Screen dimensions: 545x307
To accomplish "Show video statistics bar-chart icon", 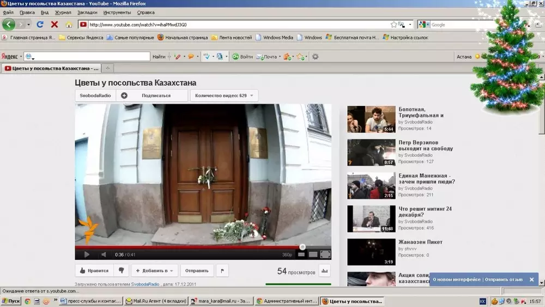I will pyautogui.click(x=324, y=271).
